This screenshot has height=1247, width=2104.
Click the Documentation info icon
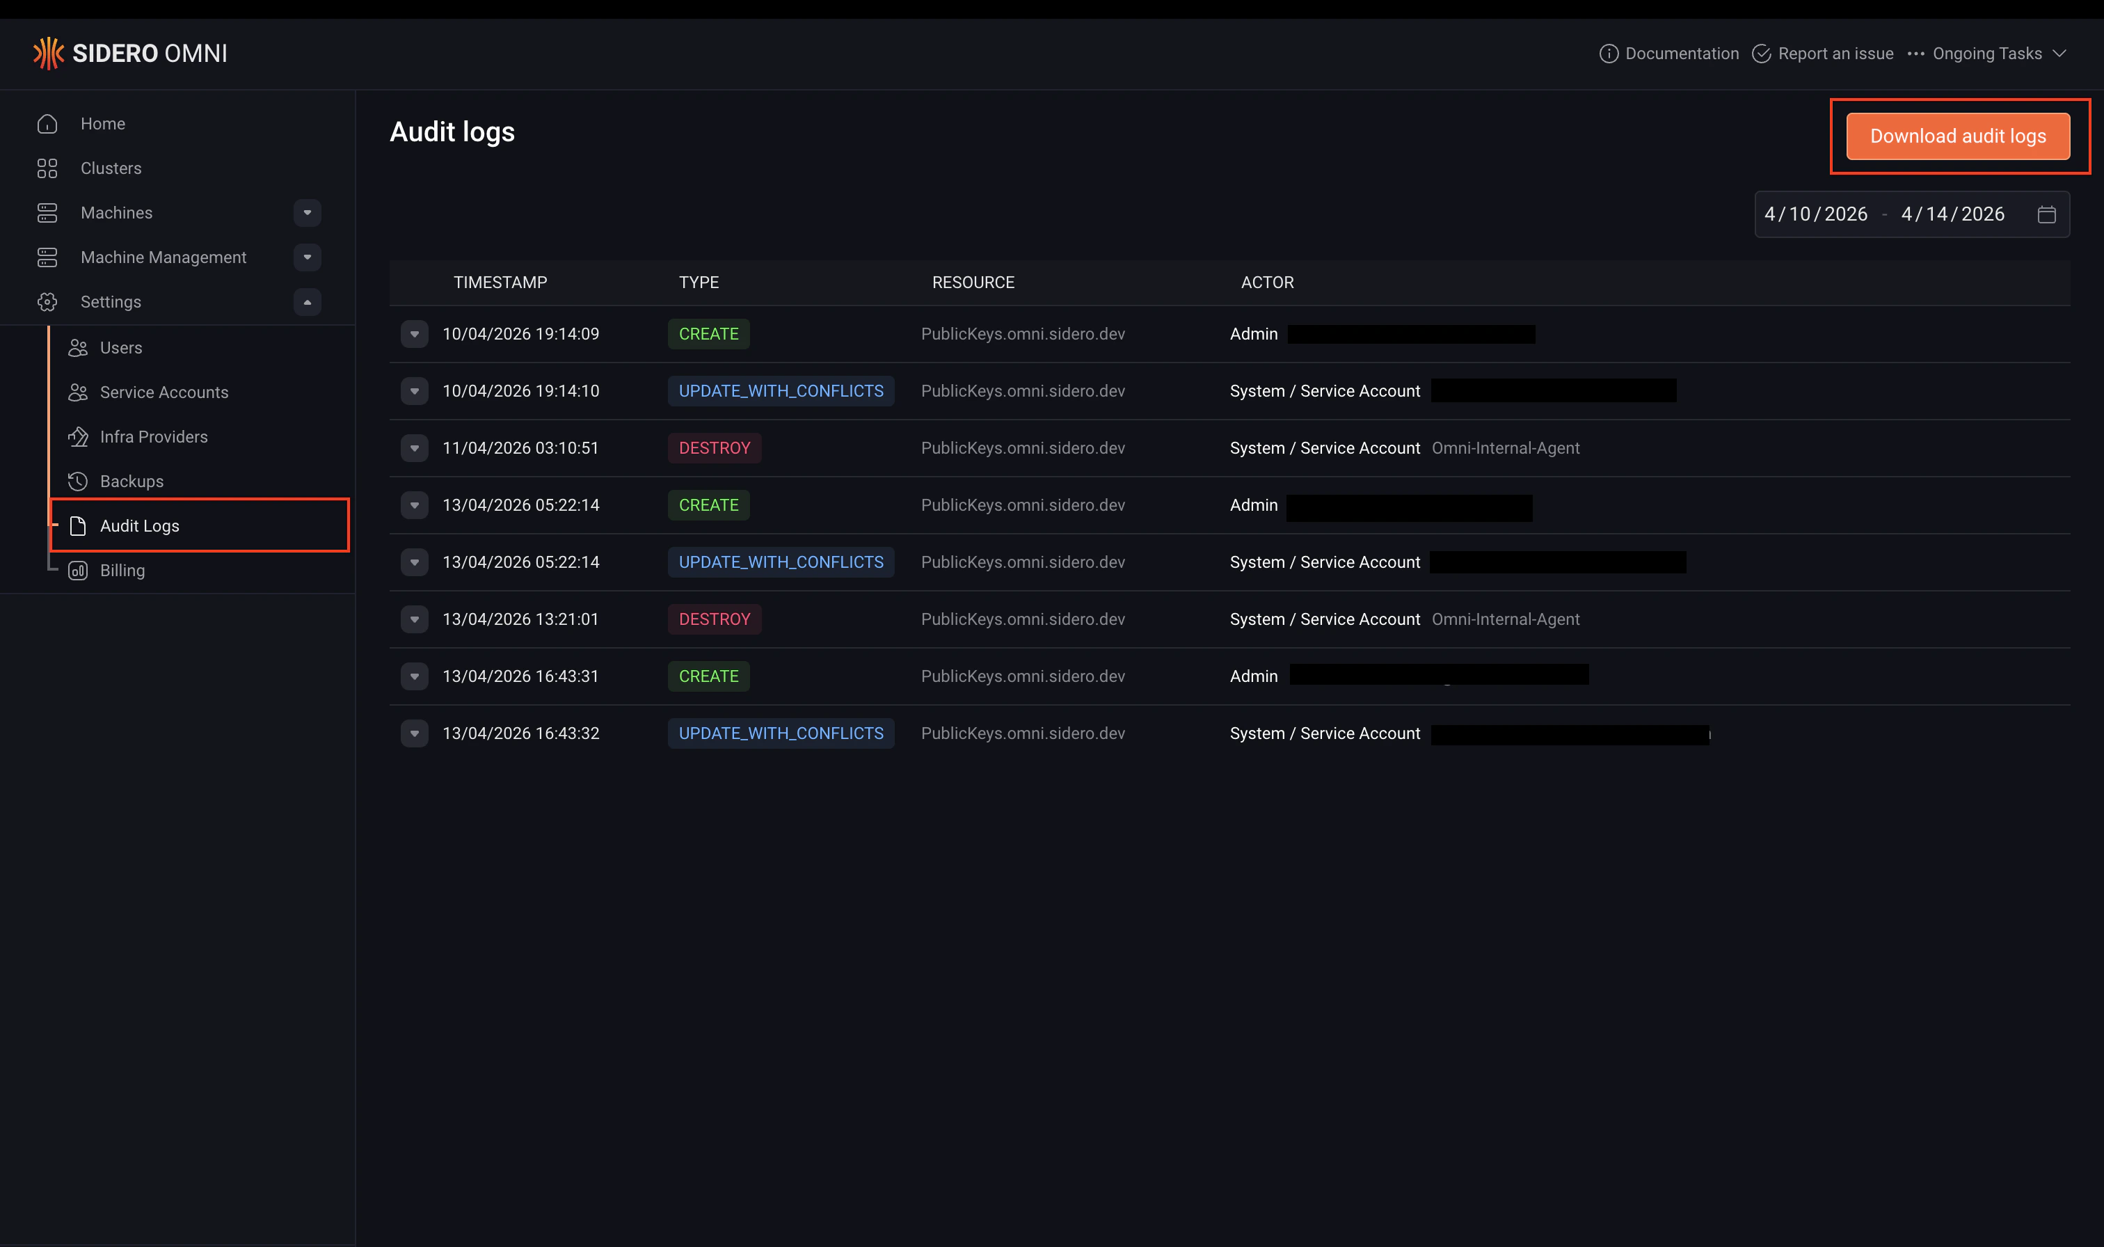coord(1609,54)
